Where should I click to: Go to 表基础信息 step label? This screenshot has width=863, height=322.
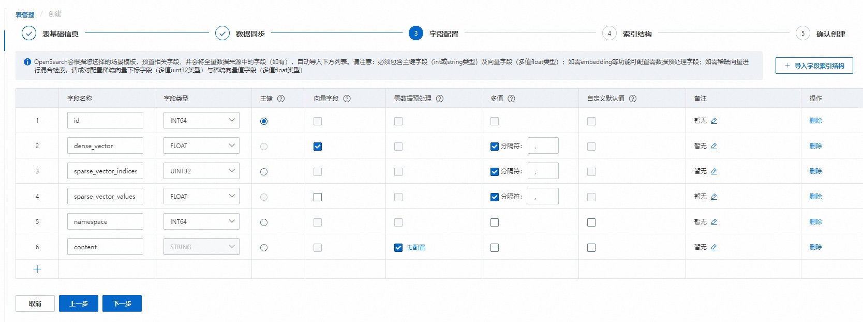61,34
